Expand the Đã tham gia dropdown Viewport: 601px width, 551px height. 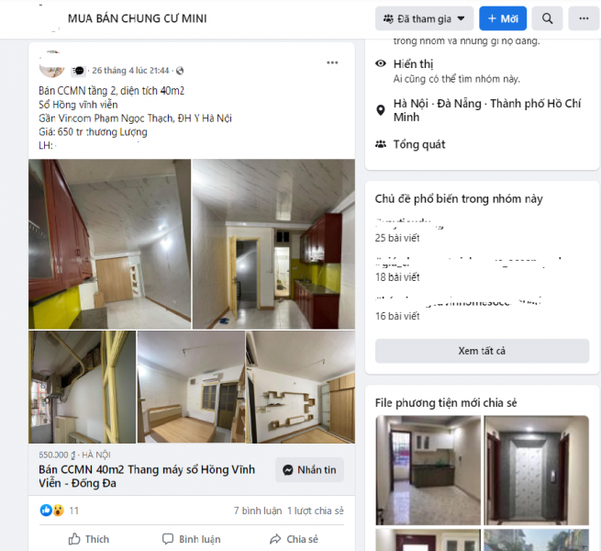(x=424, y=18)
